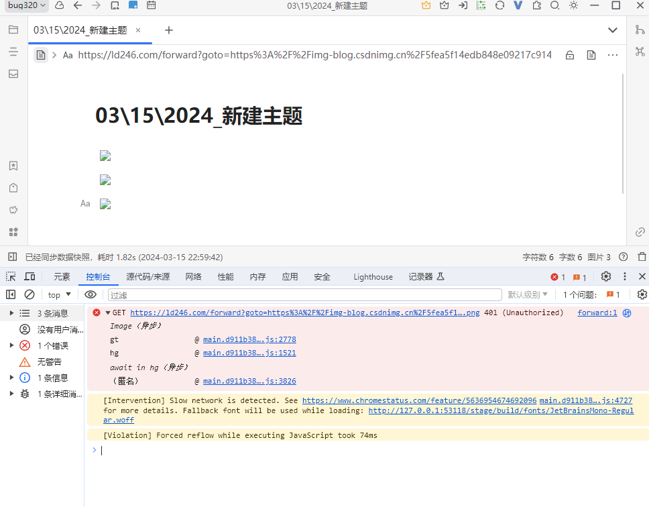The width and height of the screenshot is (649, 507).
Task: Open the main.d911b38….js:2778 link
Action: (249, 340)
